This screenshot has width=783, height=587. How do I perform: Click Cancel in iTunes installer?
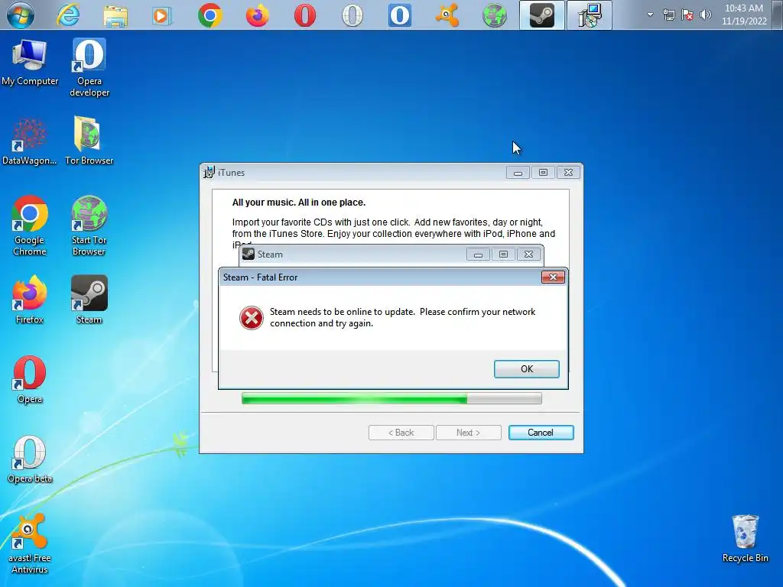click(x=541, y=433)
